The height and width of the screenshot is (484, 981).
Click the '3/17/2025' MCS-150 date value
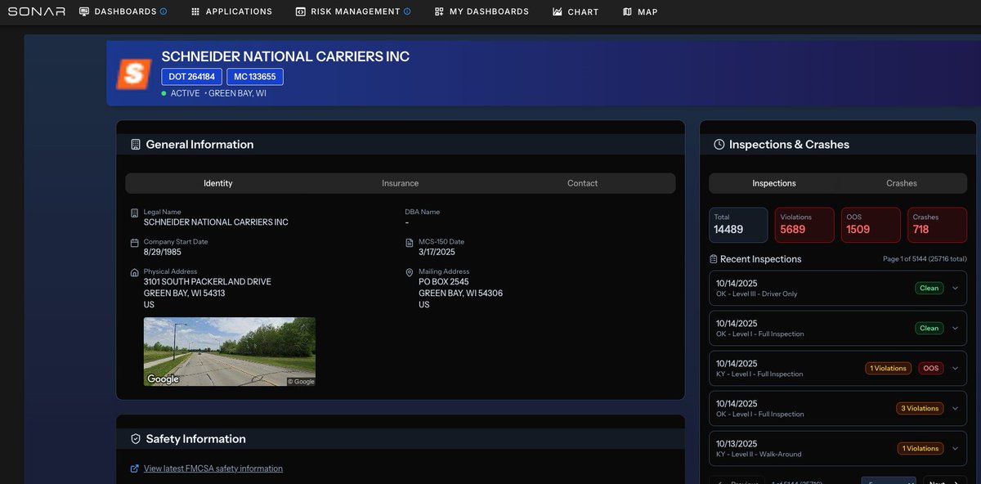tap(437, 252)
